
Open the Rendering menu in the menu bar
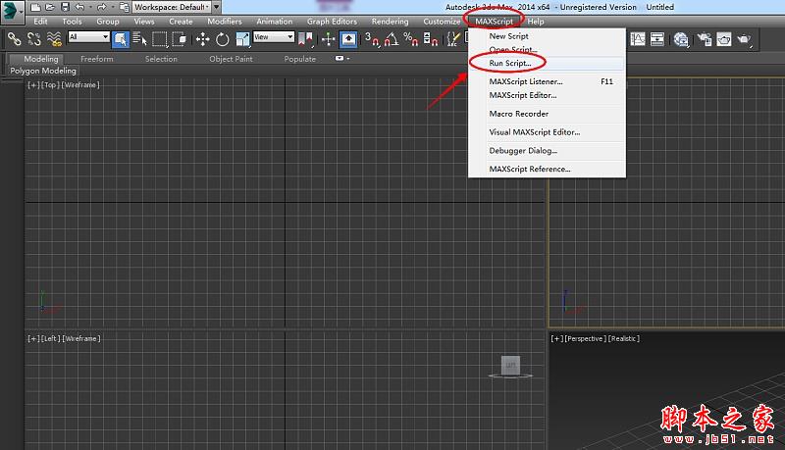(390, 22)
